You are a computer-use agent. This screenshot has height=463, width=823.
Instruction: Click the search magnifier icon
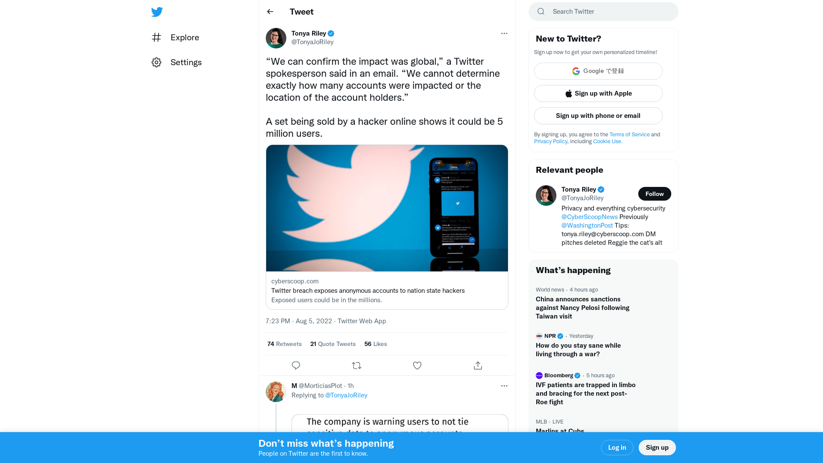541,11
